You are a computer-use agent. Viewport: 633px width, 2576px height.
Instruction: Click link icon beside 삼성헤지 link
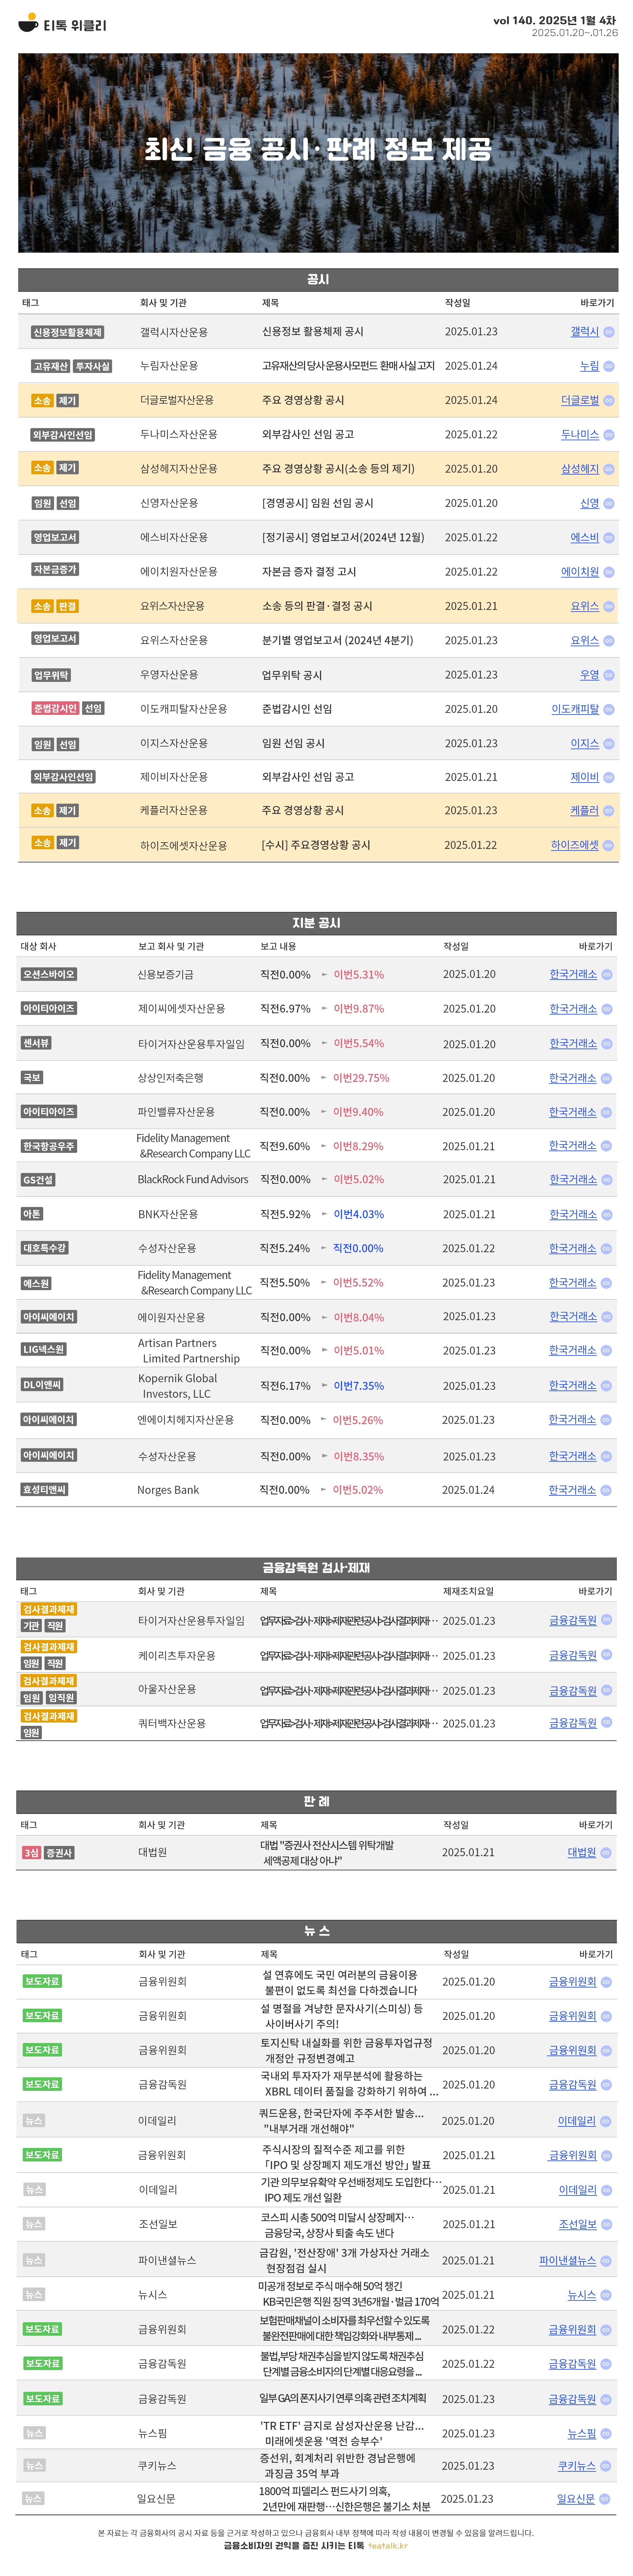(609, 469)
